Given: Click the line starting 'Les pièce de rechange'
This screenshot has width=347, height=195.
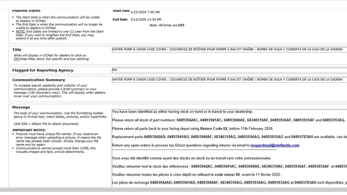Looking at the screenshot, I should click(x=229, y=183).
